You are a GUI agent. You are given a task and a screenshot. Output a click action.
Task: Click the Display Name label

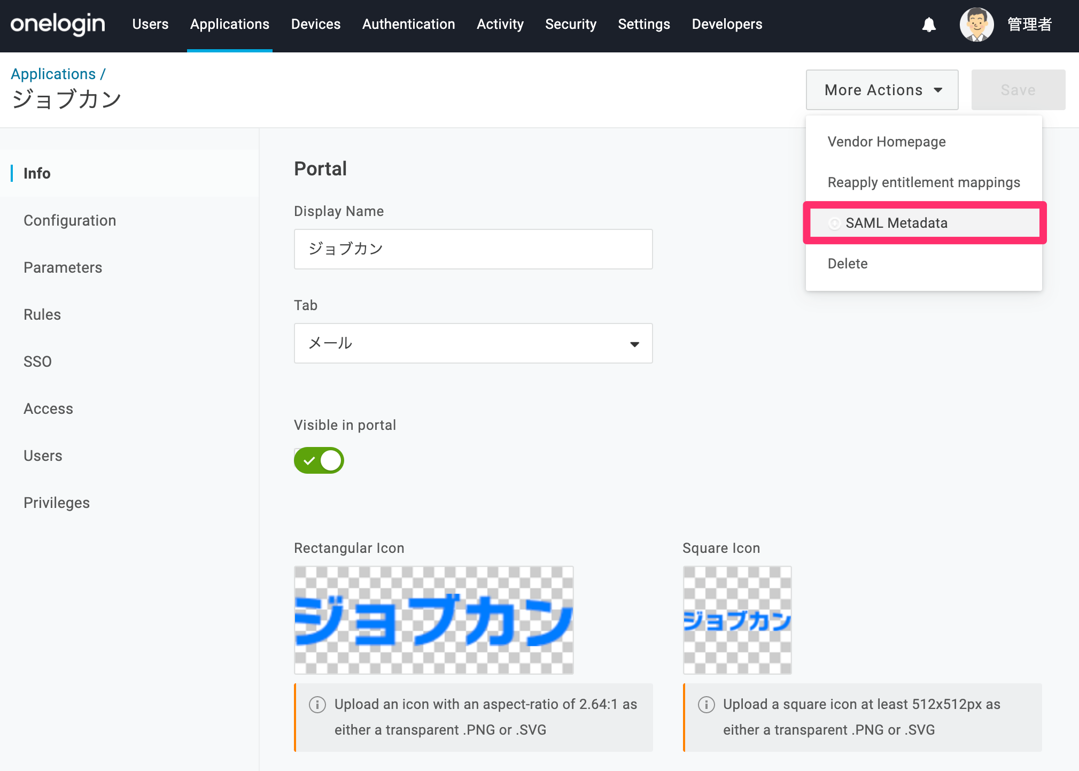pos(339,211)
